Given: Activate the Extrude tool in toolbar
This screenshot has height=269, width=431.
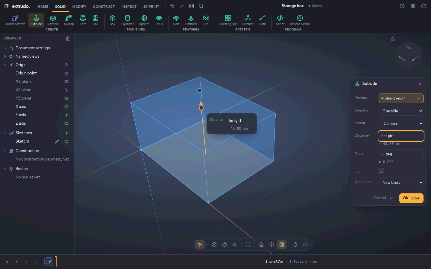Looking at the screenshot, I should pyautogui.click(x=36, y=20).
